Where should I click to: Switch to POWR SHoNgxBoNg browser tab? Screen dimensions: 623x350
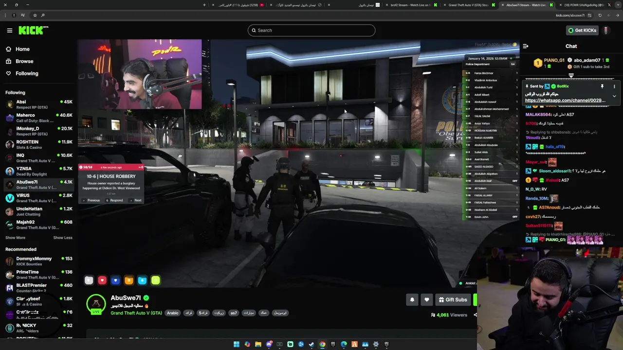click(584, 5)
